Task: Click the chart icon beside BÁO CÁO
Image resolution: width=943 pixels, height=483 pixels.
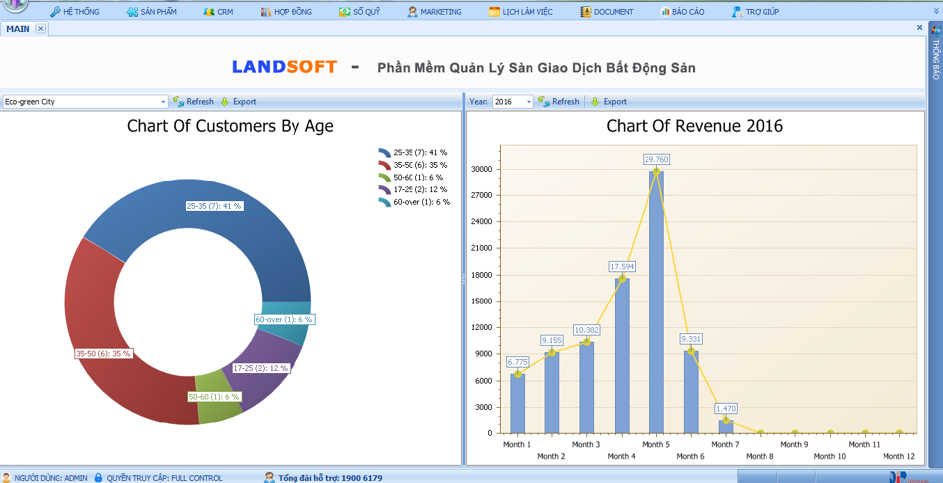Action: pyautogui.click(x=665, y=12)
